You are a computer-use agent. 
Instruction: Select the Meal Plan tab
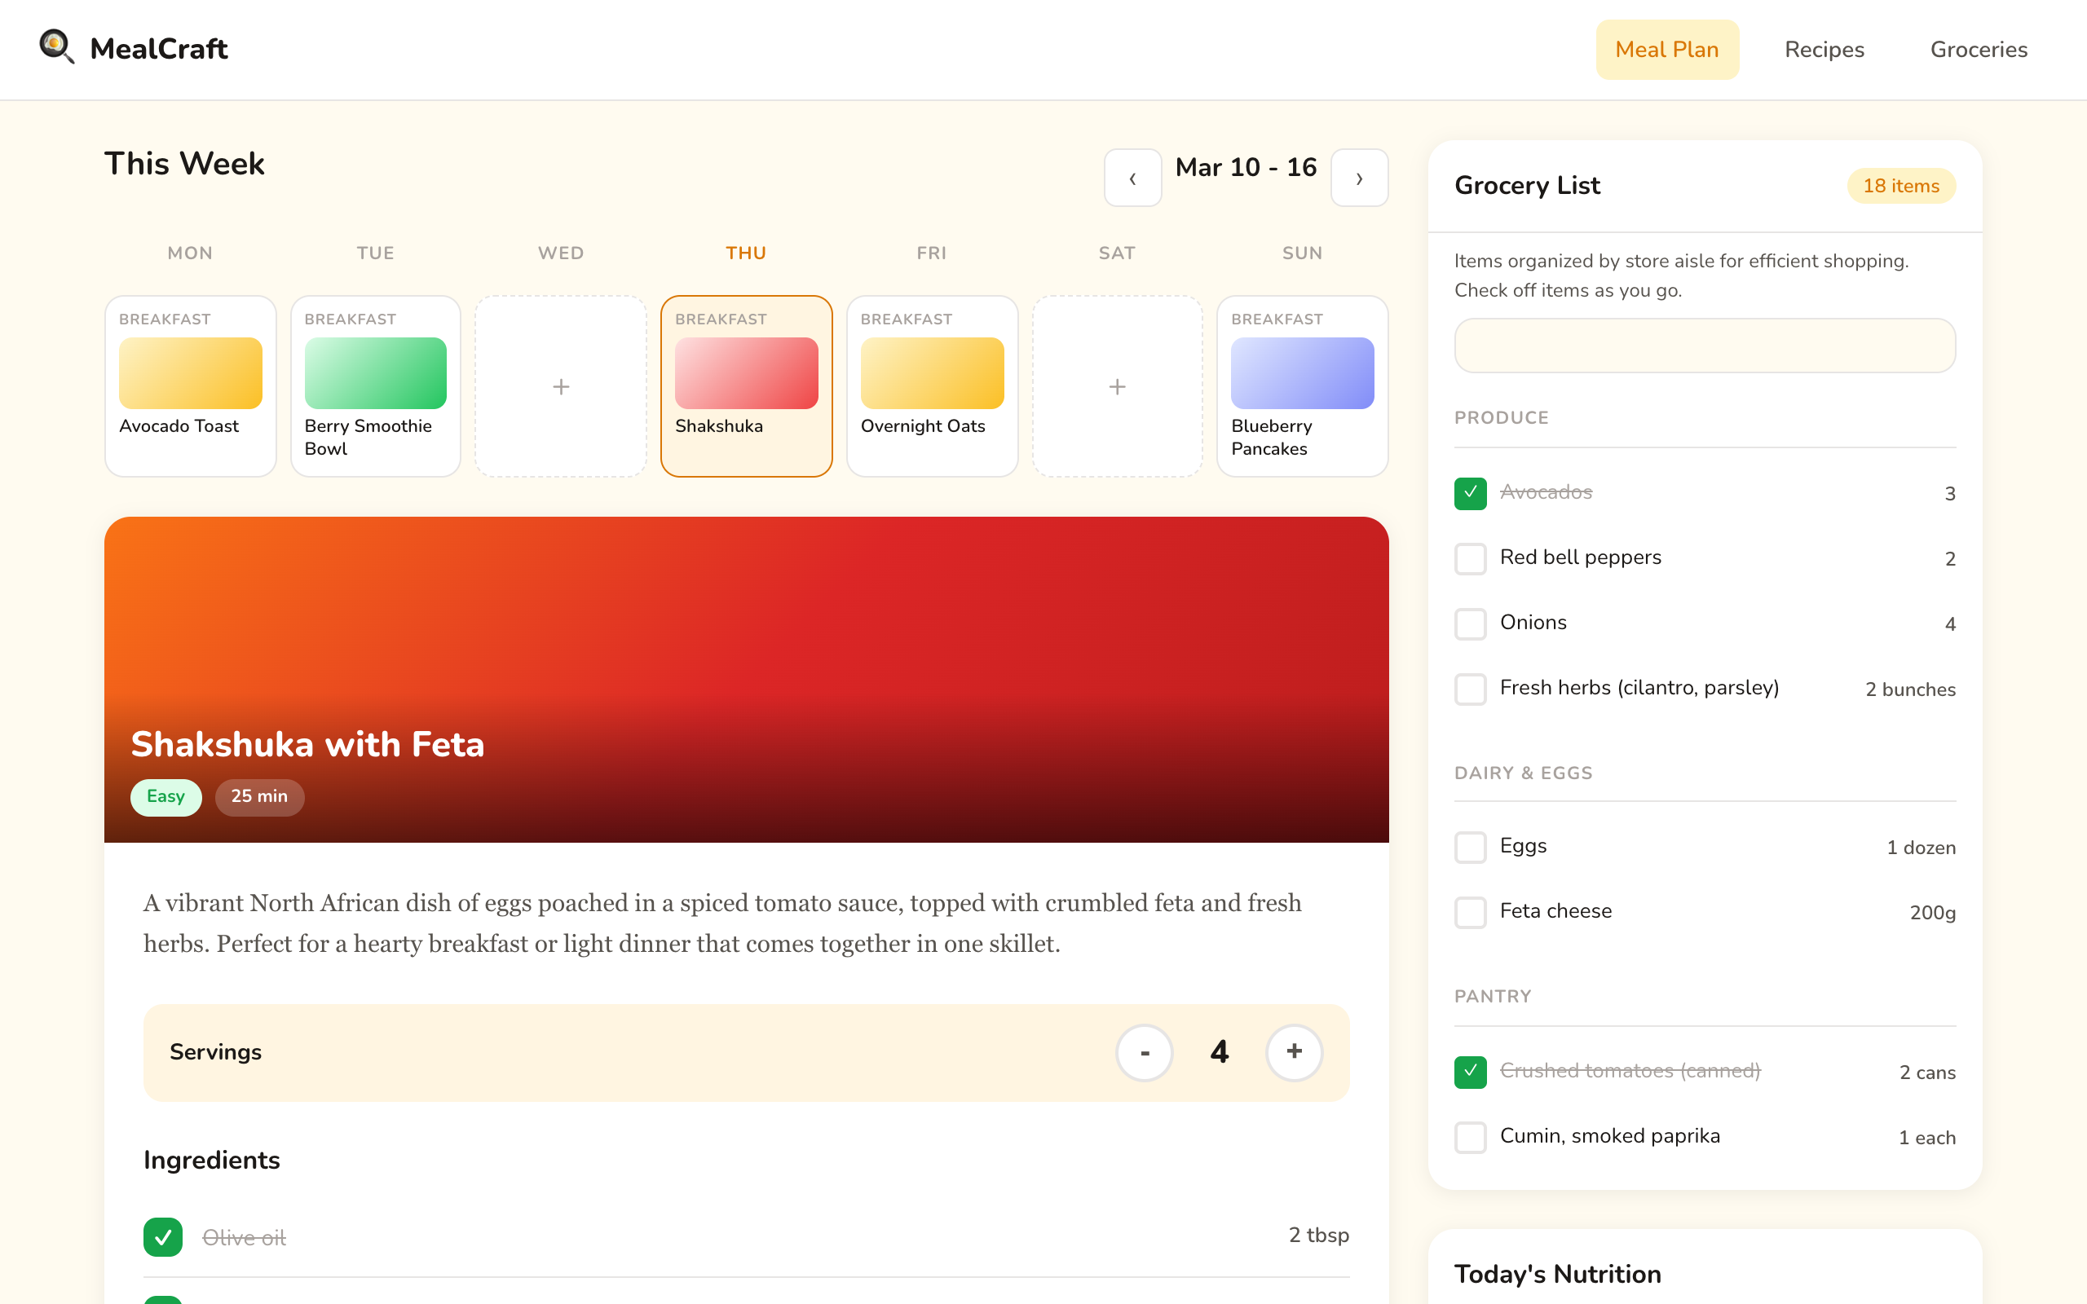(1667, 49)
